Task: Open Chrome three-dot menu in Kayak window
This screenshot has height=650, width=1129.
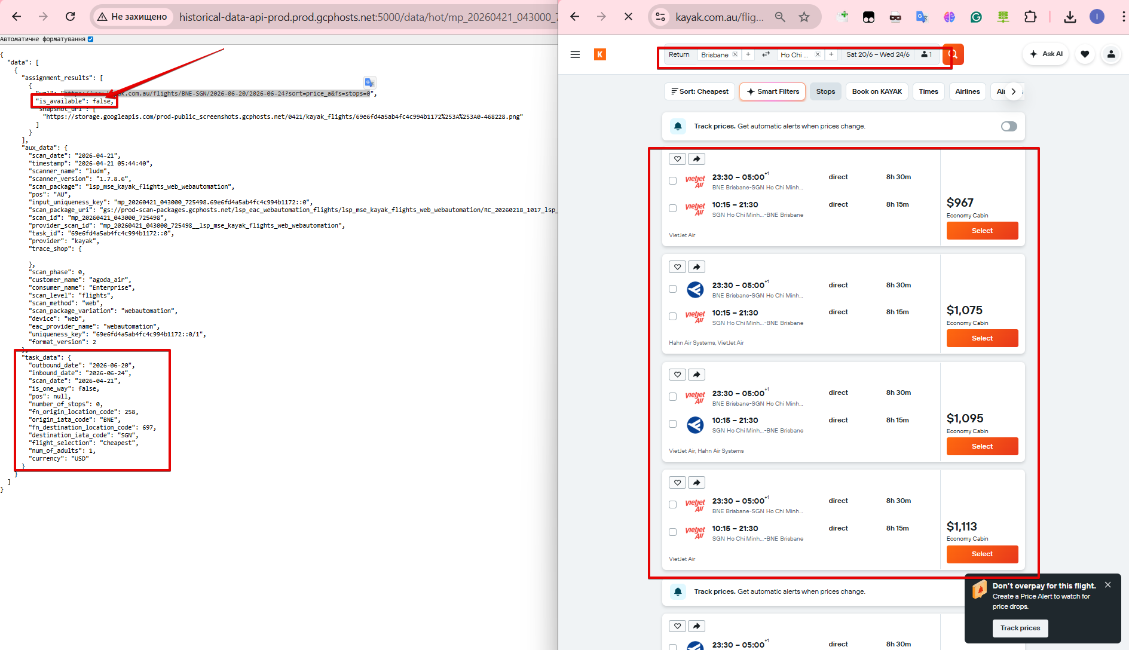Action: tap(1122, 17)
